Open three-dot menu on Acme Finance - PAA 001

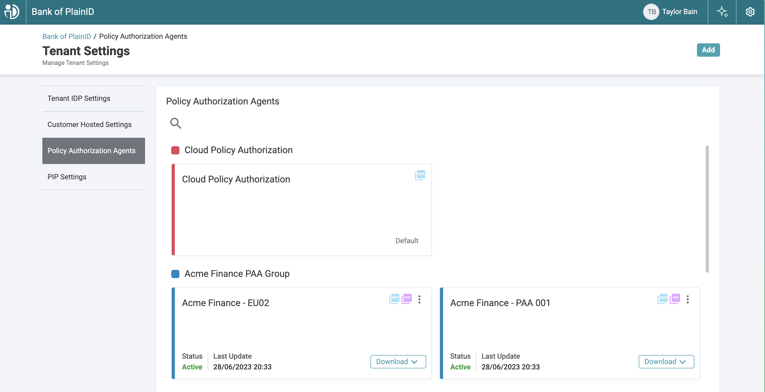click(687, 299)
